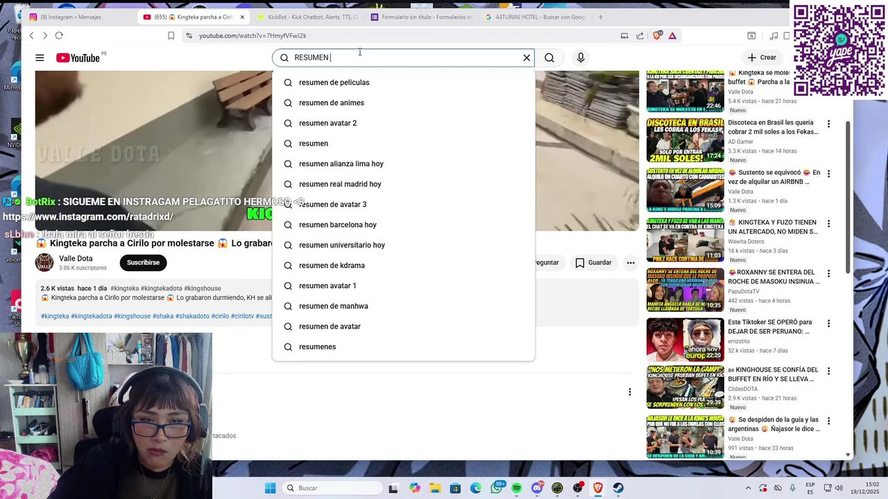Click the Windows taskbar Buscar search box
The width and height of the screenshot is (888, 499).
click(332, 488)
